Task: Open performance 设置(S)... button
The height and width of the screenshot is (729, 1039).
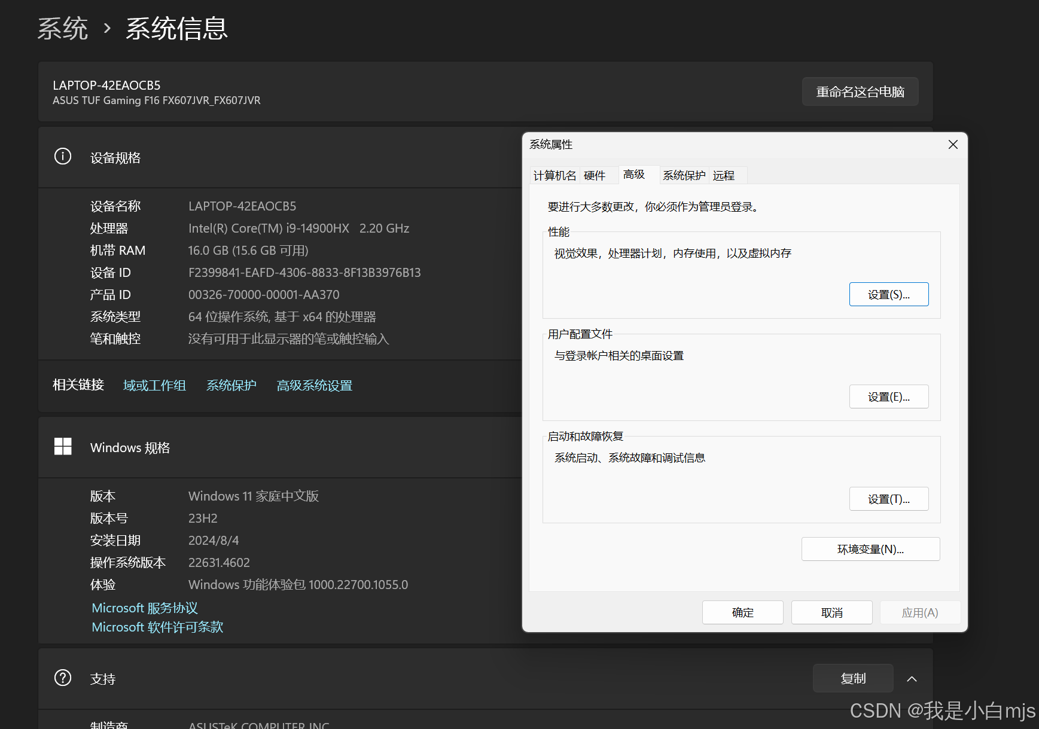Action: 889,294
